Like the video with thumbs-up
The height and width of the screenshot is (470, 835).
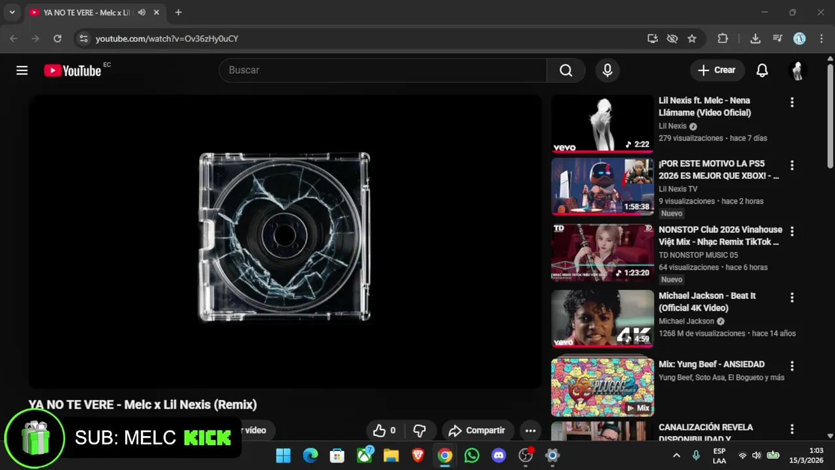click(384, 431)
